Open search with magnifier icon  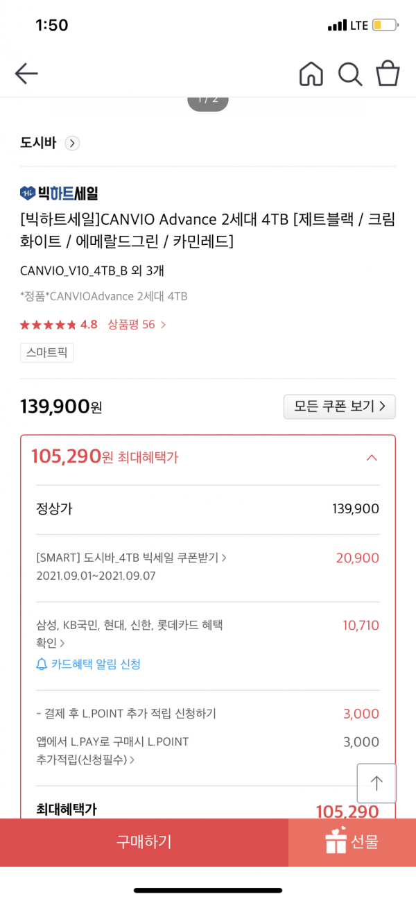point(350,74)
